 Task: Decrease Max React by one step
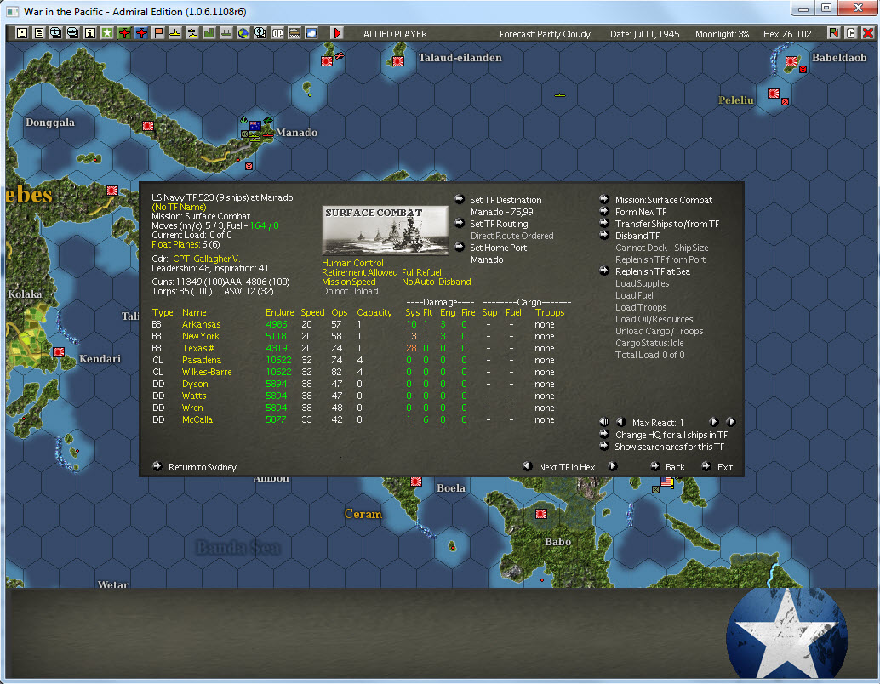[620, 422]
